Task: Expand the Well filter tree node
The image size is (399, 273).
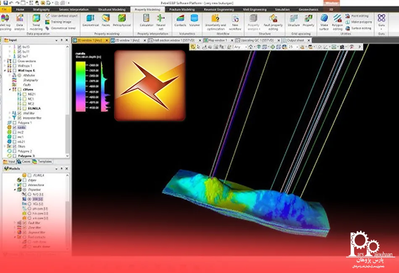Action: (10, 113)
